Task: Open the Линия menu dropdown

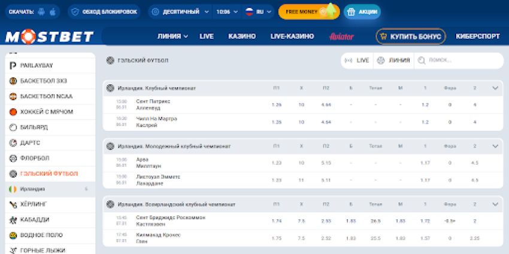Action: [172, 36]
